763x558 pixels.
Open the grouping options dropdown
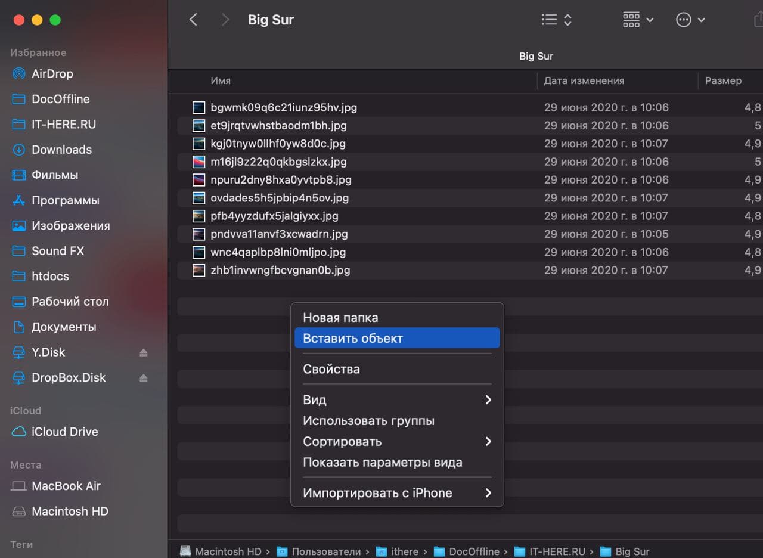click(638, 20)
